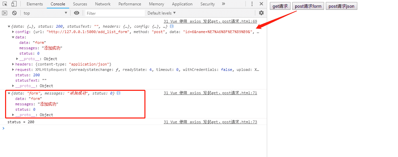Collapse the data property of first object
Viewport: 398px width, 157px height.
coord(13,37)
